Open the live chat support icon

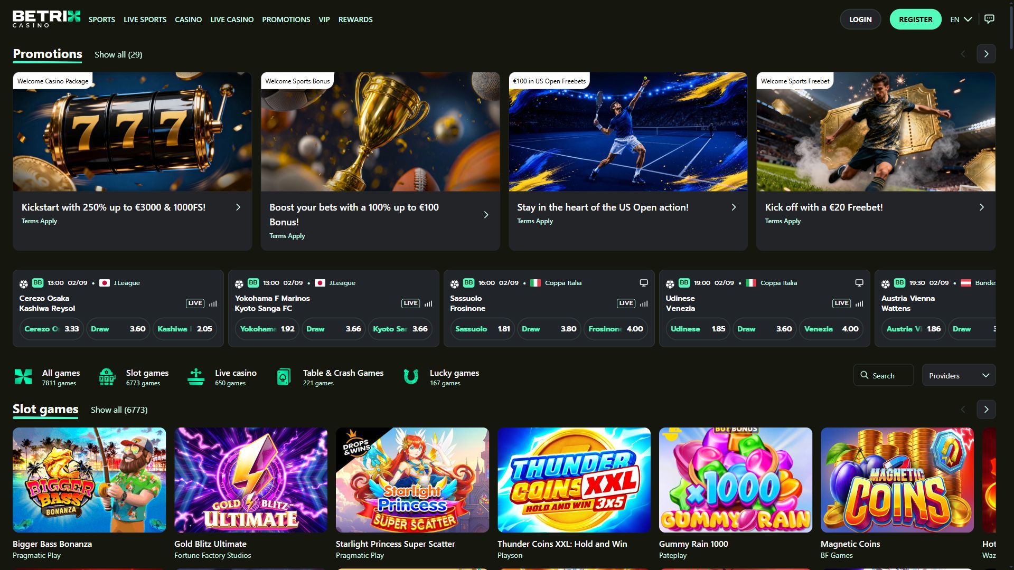[989, 19]
